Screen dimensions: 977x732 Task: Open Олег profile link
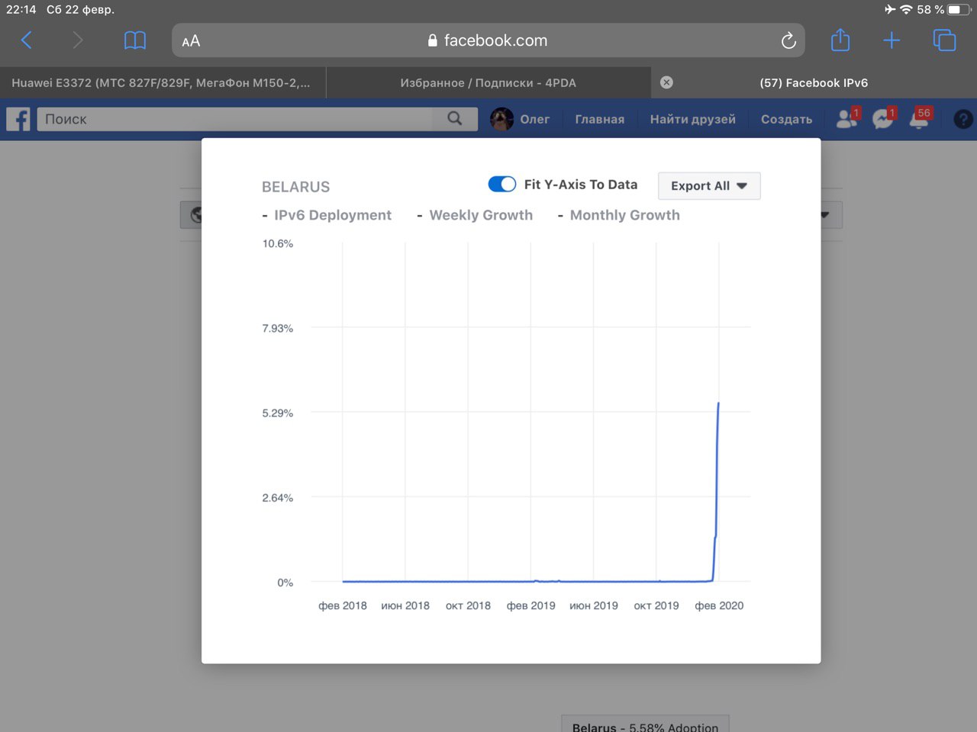535,119
